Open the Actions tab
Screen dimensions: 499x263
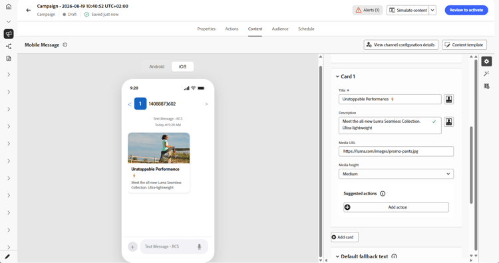pyautogui.click(x=232, y=29)
